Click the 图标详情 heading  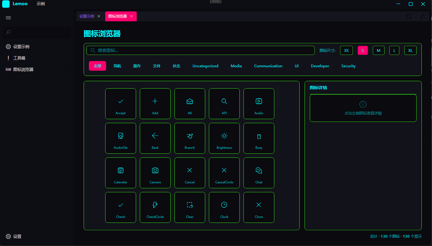click(x=318, y=88)
